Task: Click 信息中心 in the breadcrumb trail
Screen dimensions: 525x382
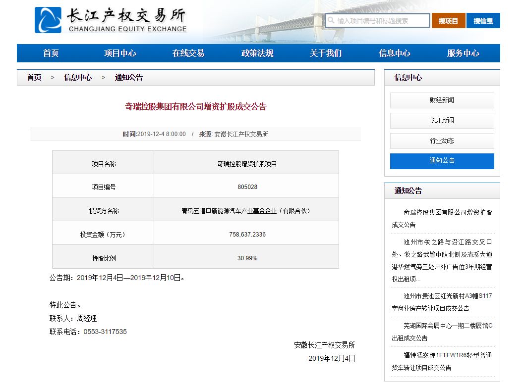Action: coord(78,78)
